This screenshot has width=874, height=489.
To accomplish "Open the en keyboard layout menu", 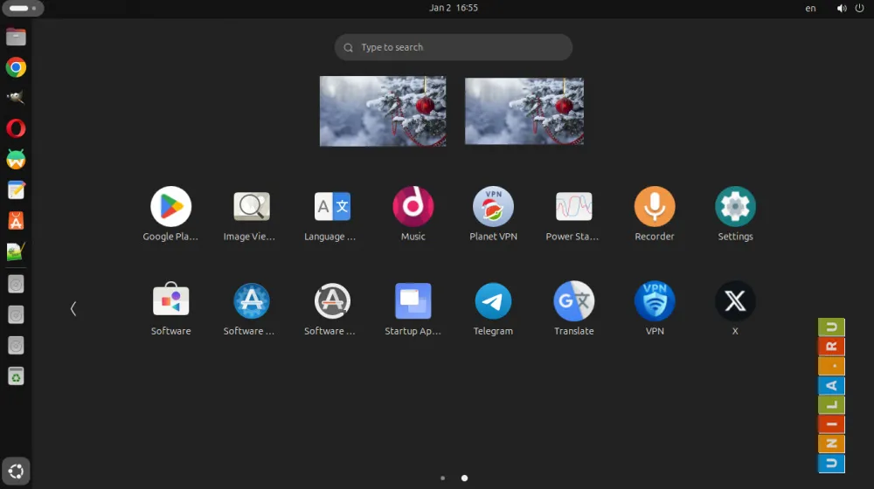I will [x=810, y=8].
